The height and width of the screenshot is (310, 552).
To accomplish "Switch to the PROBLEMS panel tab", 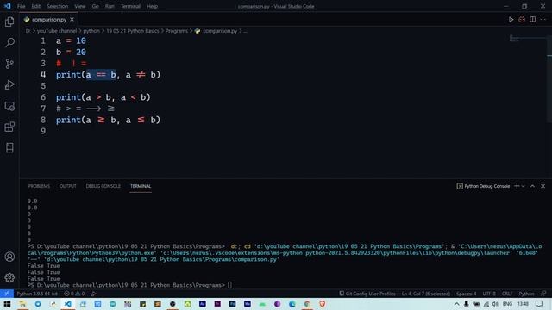I will click(39, 186).
